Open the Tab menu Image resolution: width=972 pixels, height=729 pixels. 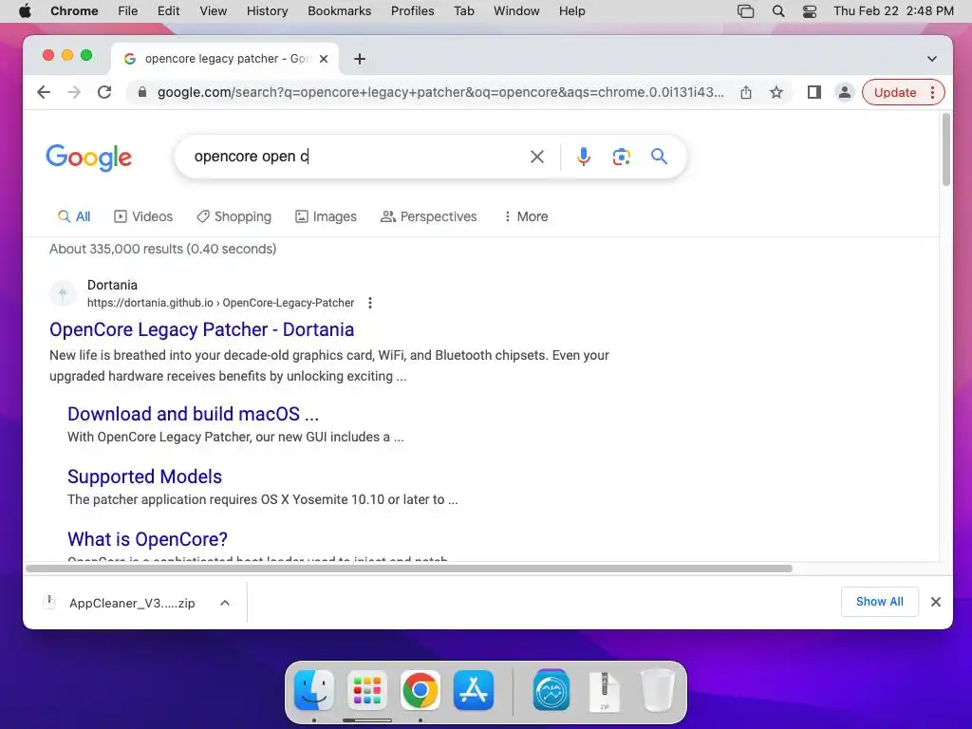(463, 11)
